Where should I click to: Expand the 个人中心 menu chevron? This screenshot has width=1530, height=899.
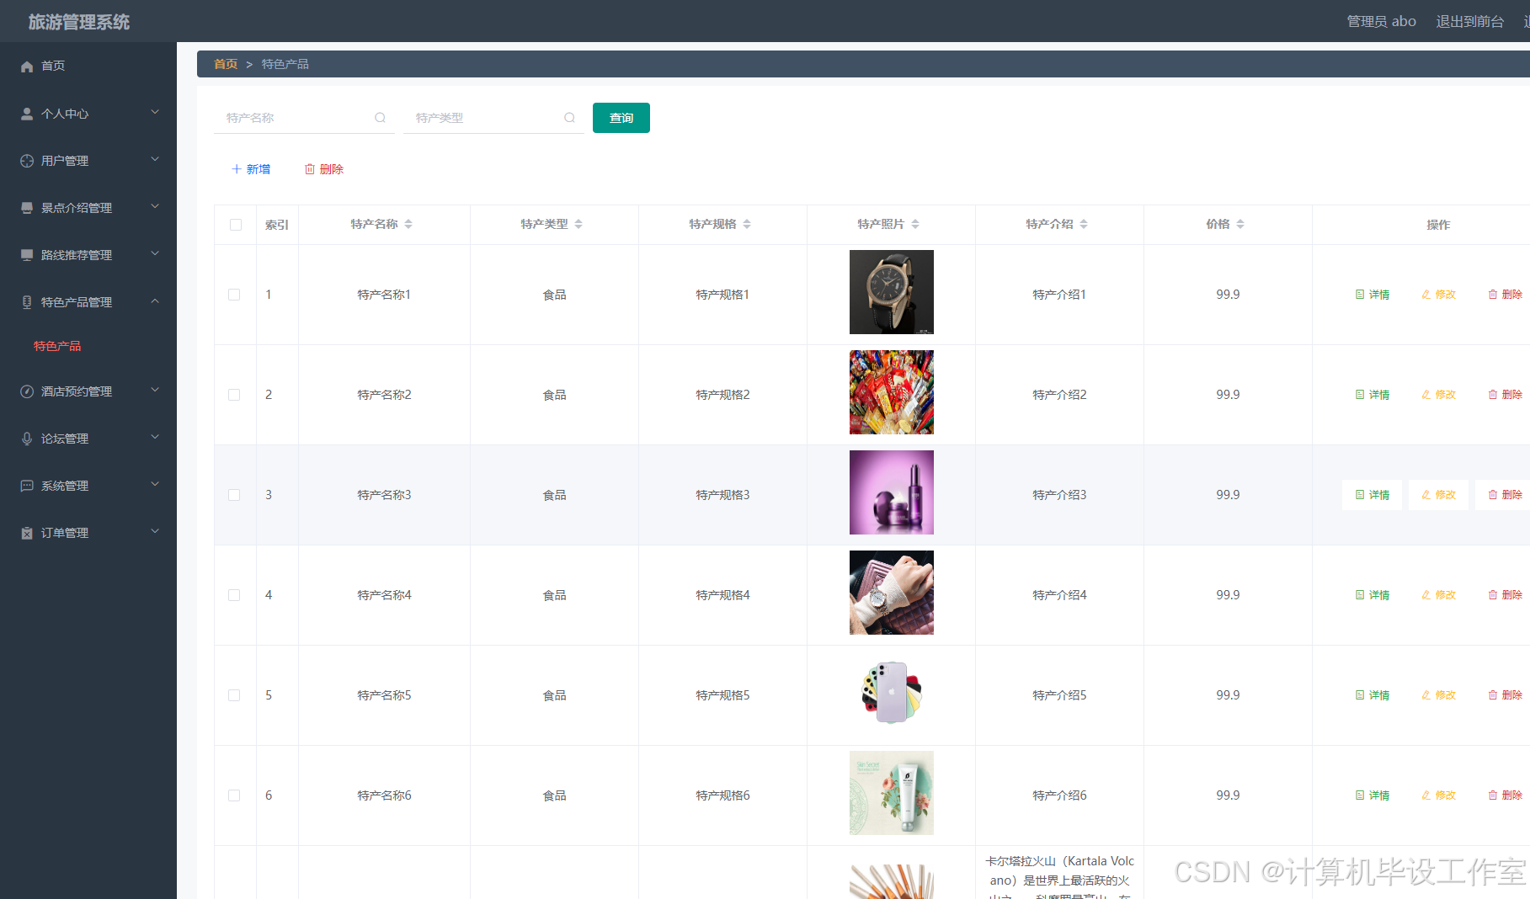(155, 112)
